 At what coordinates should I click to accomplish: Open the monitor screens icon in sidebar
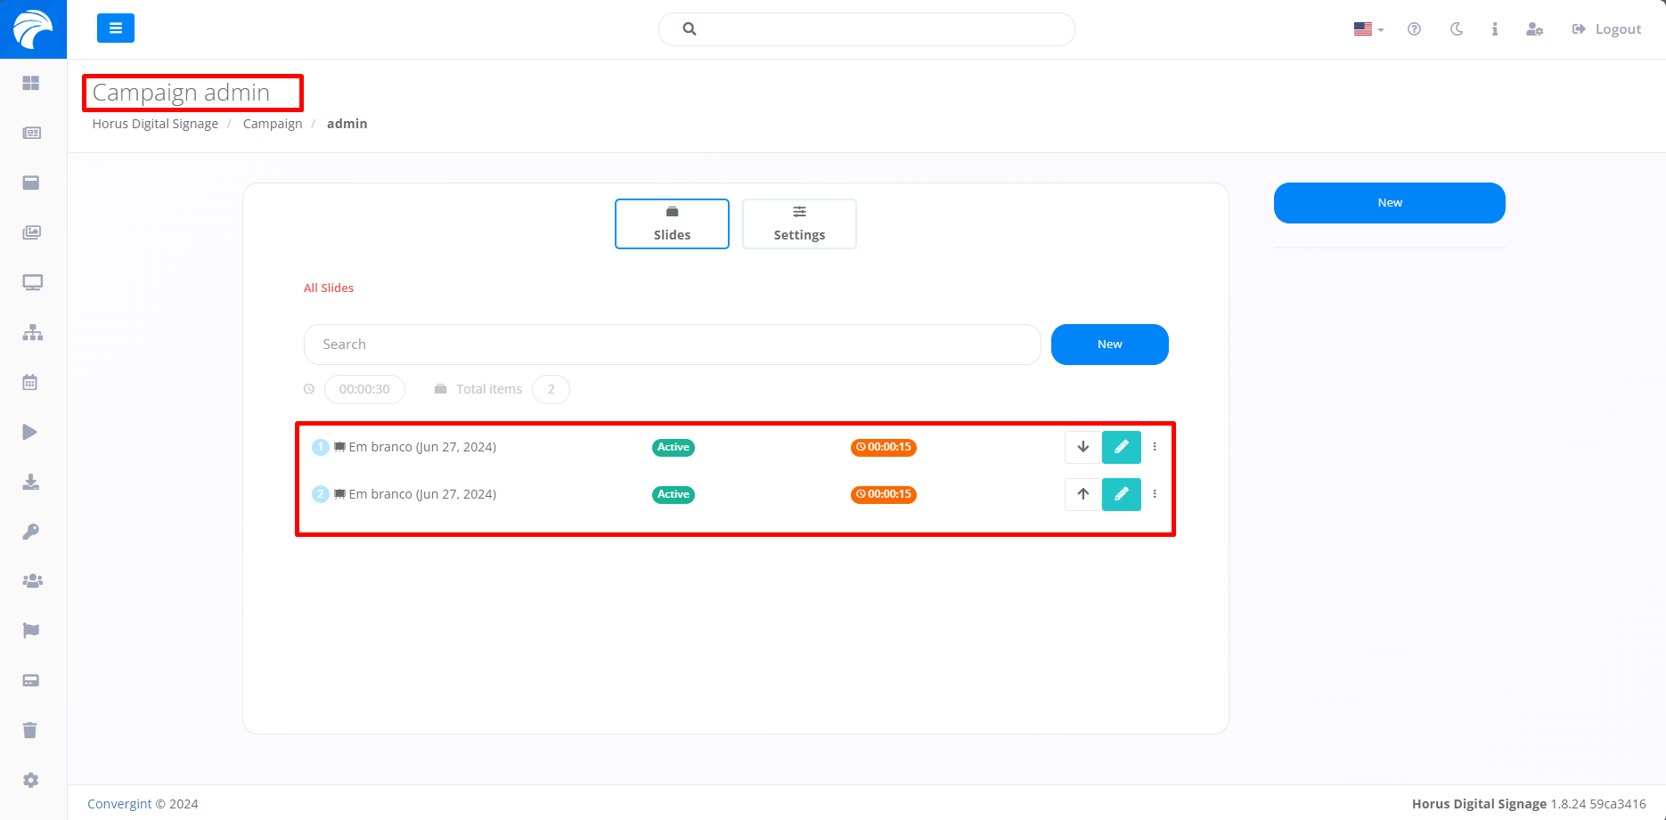32,282
